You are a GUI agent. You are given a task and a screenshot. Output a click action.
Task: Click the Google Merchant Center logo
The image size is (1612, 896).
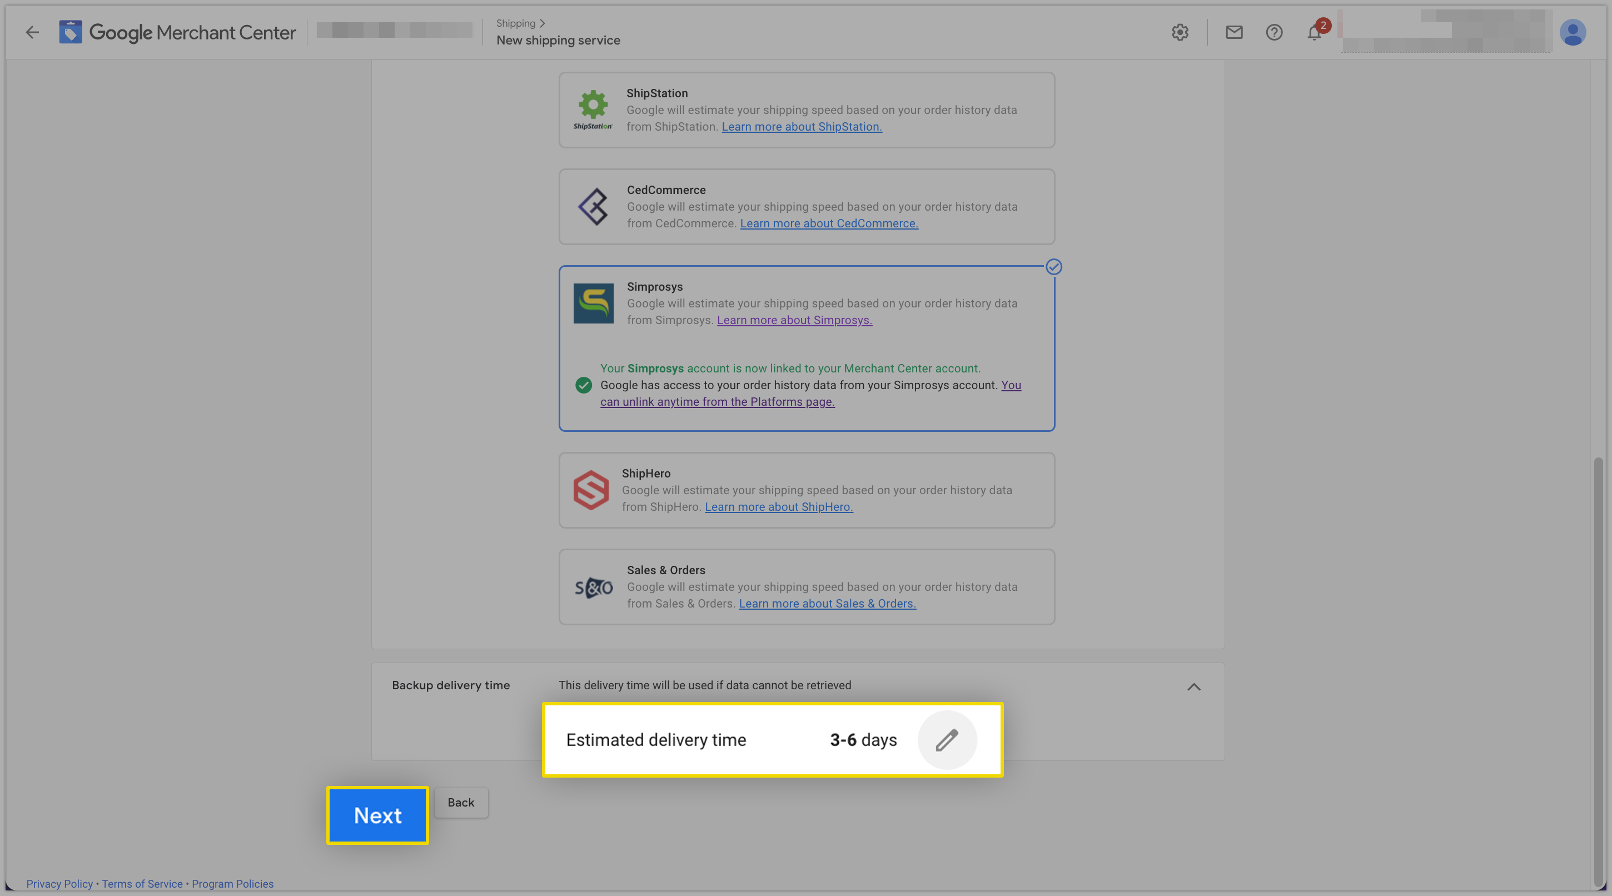coord(177,32)
